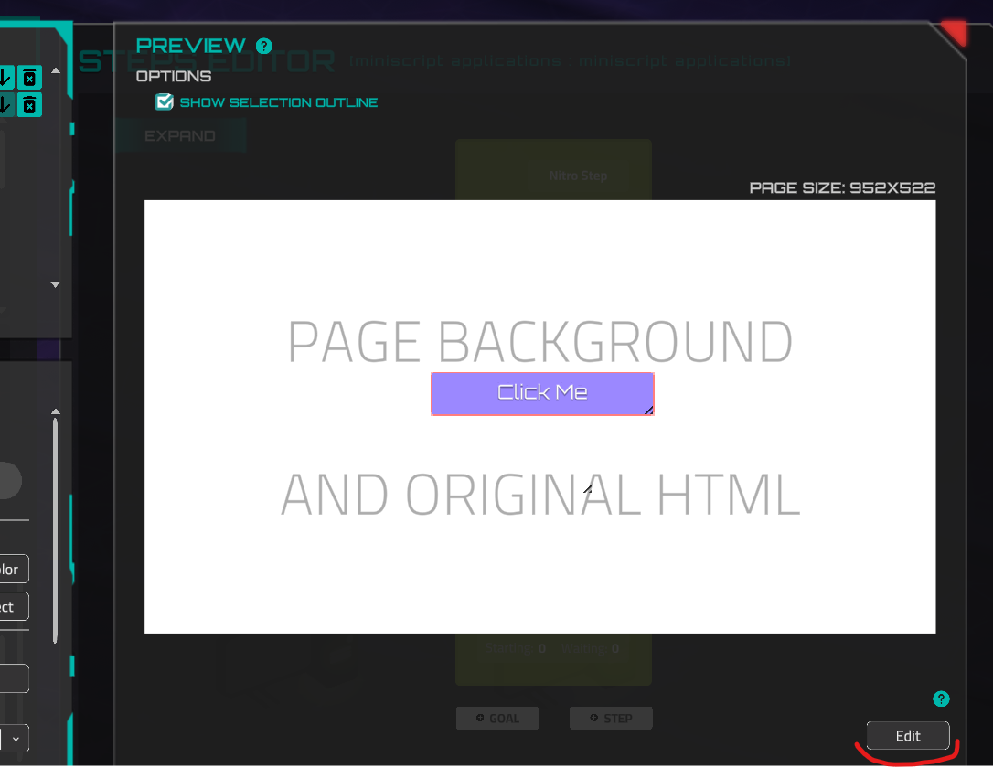Click the second trash delete icon

point(30,104)
